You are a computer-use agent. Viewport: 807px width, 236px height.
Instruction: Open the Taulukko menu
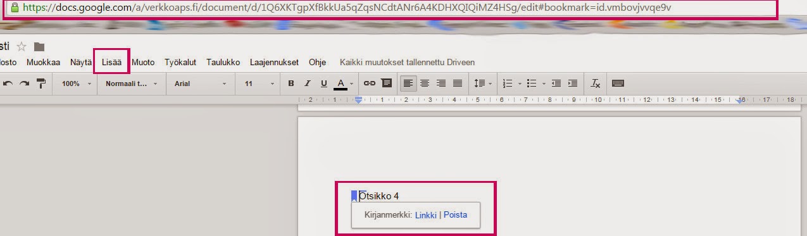(x=223, y=62)
